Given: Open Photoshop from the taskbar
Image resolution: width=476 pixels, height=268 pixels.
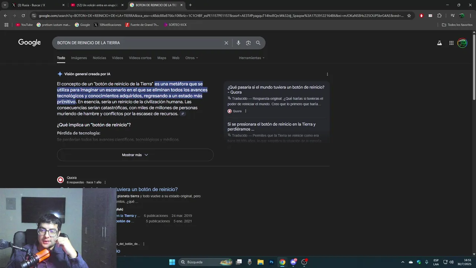Looking at the screenshot, I should [x=271, y=262].
